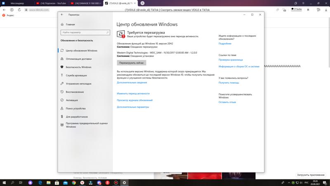Reload the page in the browser
The height and width of the screenshot is (186, 330).
19,10
